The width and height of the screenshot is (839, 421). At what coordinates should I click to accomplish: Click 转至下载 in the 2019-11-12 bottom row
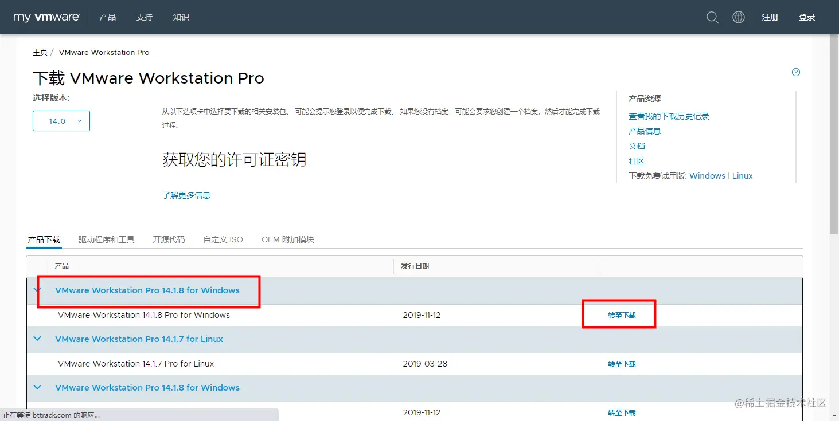(622, 412)
